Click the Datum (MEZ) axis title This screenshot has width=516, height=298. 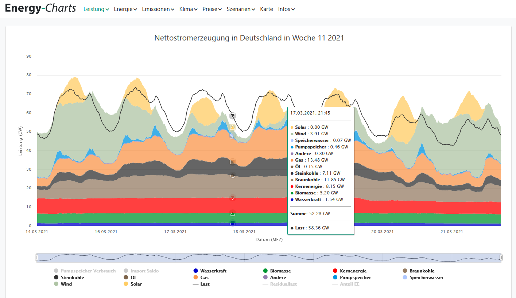[x=269, y=240]
